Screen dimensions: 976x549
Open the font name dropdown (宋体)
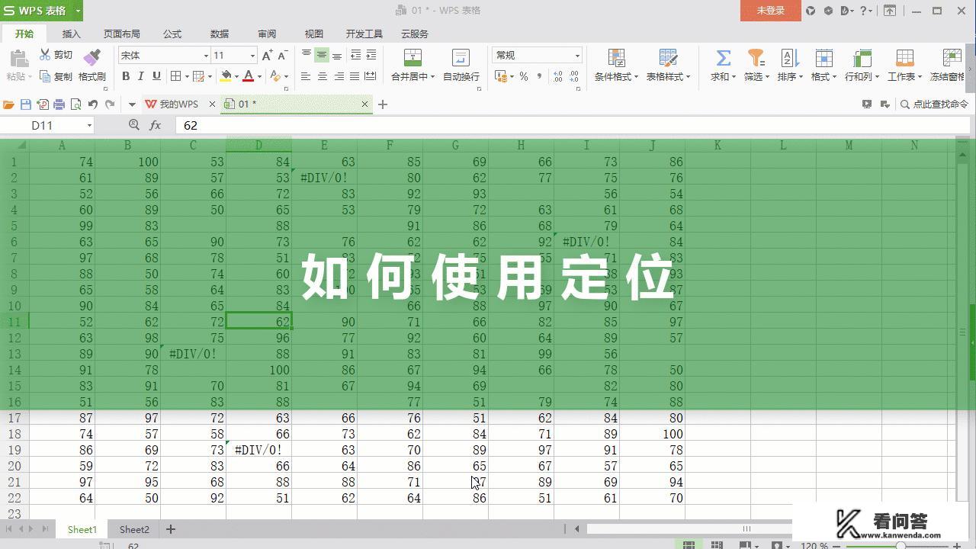pyautogui.click(x=206, y=56)
